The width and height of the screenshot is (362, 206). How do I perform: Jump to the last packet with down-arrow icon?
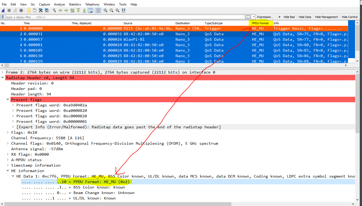(x=84, y=10)
